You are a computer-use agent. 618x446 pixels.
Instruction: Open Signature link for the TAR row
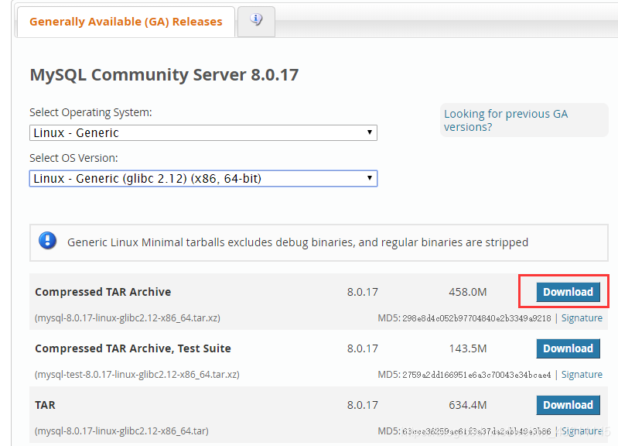[x=582, y=431]
